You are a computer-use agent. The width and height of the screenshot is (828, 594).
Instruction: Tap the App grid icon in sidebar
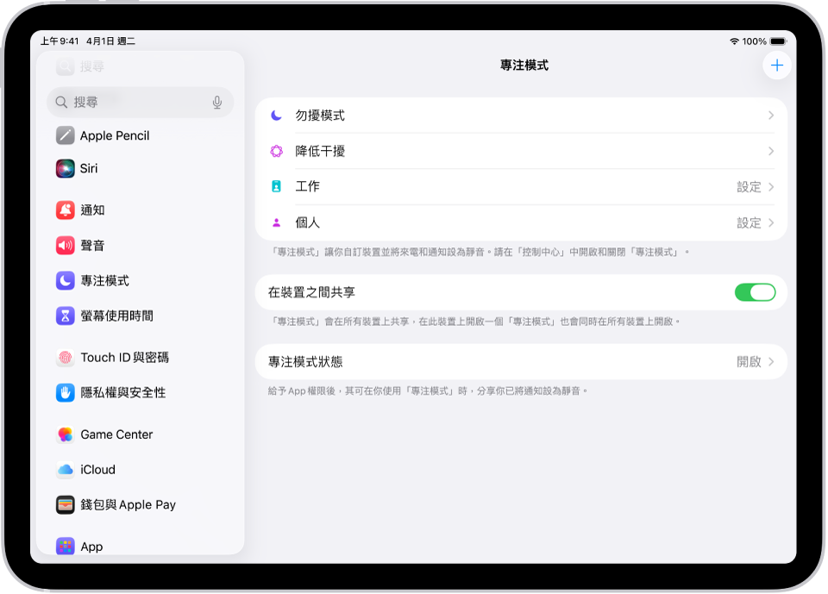(x=65, y=547)
